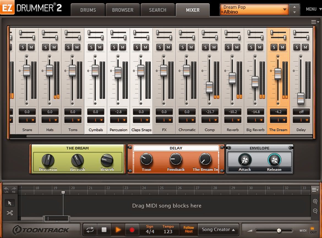This screenshot has width=322, height=238.
Task: Open the Reverb output channel dropdown
Action: click(x=233, y=120)
